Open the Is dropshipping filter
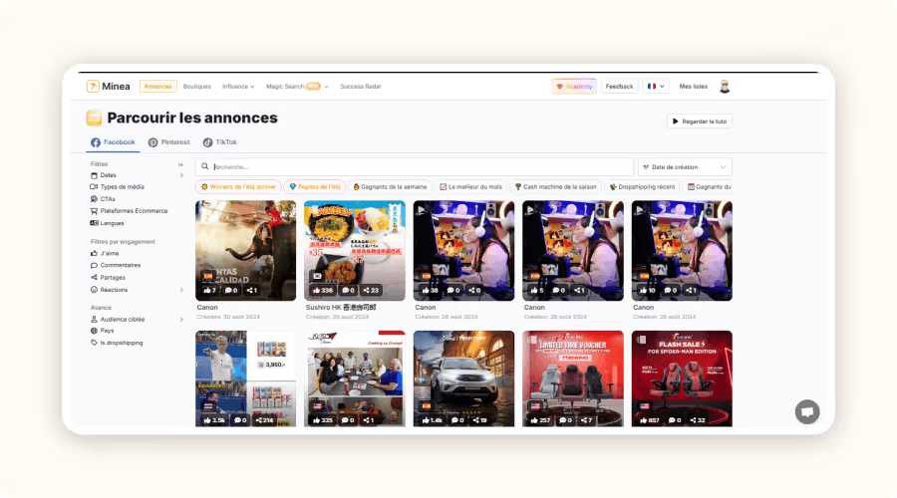 pyautogui.click(x=117, y=343)
